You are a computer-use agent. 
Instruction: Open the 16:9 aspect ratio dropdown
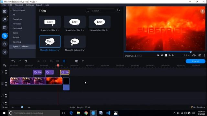pos(186,55)
